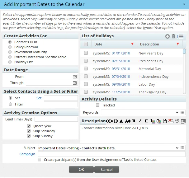Open the 11/25/2010 holiday date link
Image resolution: width=189 pixels, height=178 pixels.
click(121, 92)
